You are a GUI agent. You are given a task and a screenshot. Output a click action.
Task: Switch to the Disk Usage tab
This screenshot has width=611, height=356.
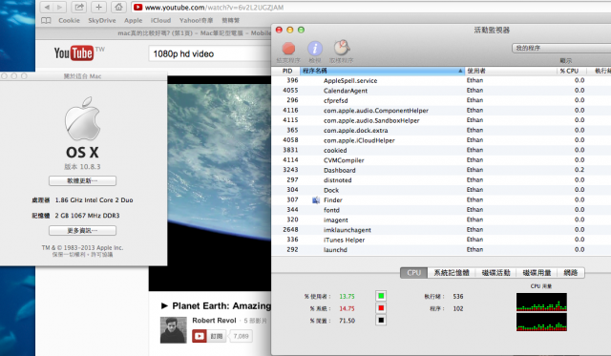(x=537, y=273)
